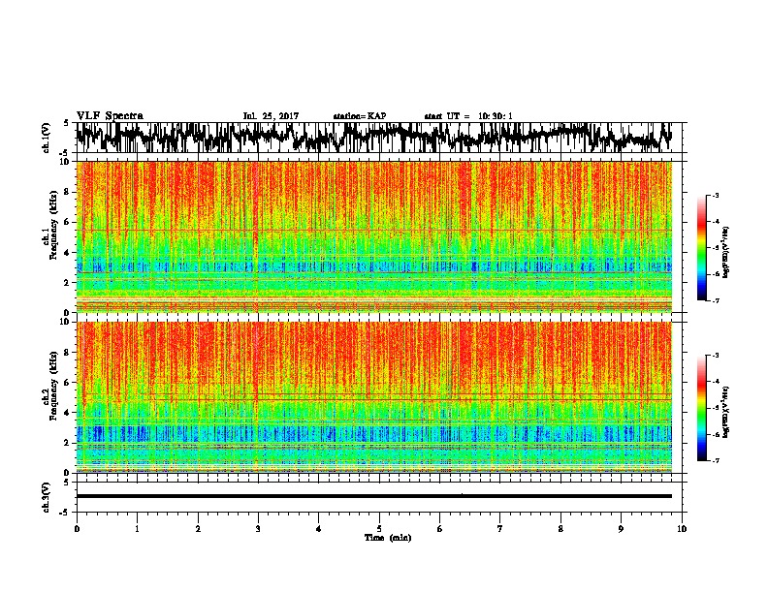Click the "ch.3(V)" axis label
768x593 pixels.
click(x=46, y=497)
